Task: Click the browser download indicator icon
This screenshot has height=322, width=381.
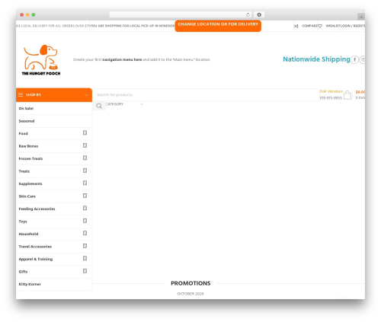Action: pos(259,14)
